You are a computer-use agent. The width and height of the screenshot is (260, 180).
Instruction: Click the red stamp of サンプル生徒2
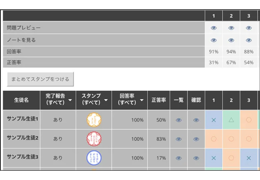[94, 139]
